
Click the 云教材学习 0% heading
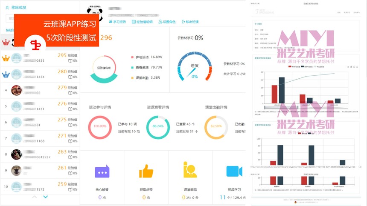pyautogui.click(x=190, y=37)
